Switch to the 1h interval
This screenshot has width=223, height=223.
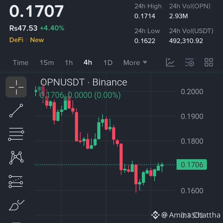[69, 63]
